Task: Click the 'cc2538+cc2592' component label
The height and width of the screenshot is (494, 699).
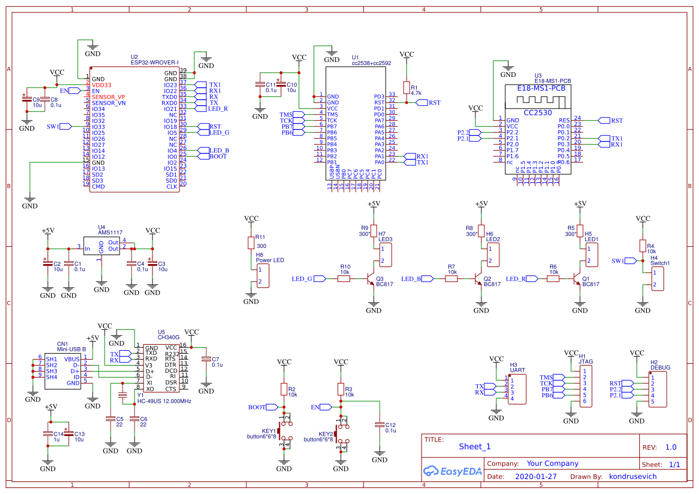Action: (x=371, y=63)
